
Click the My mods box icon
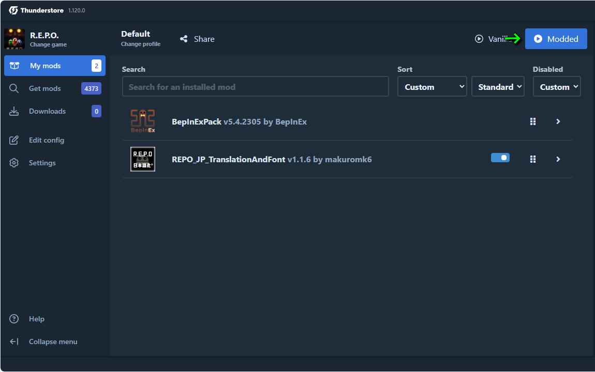pyautogui.click(x=14, y=66)
